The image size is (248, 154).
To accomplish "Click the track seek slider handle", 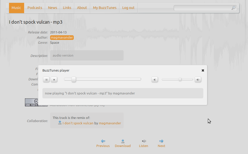I will pyautogui.click(x=74, y=79).
